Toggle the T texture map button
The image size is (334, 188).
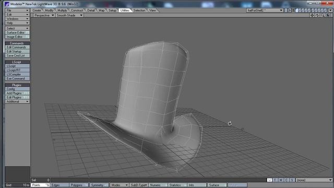275,180
